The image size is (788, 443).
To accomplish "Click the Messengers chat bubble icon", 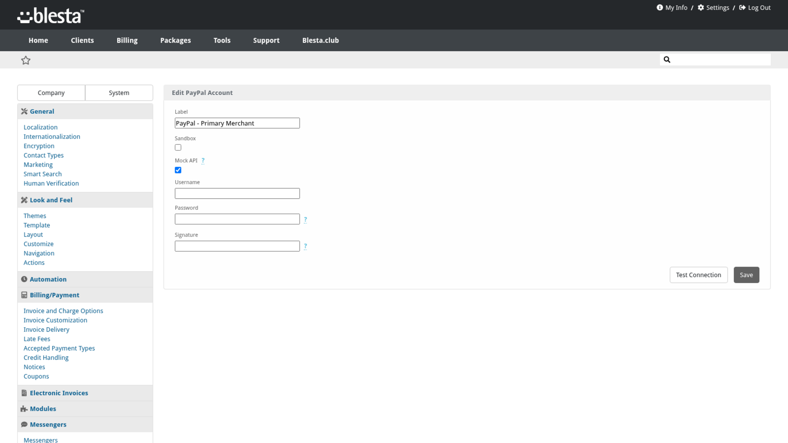I will (x=24, y=425).
